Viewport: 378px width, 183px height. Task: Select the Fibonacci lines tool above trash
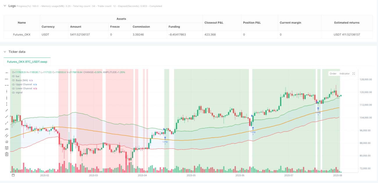point(7,148)
